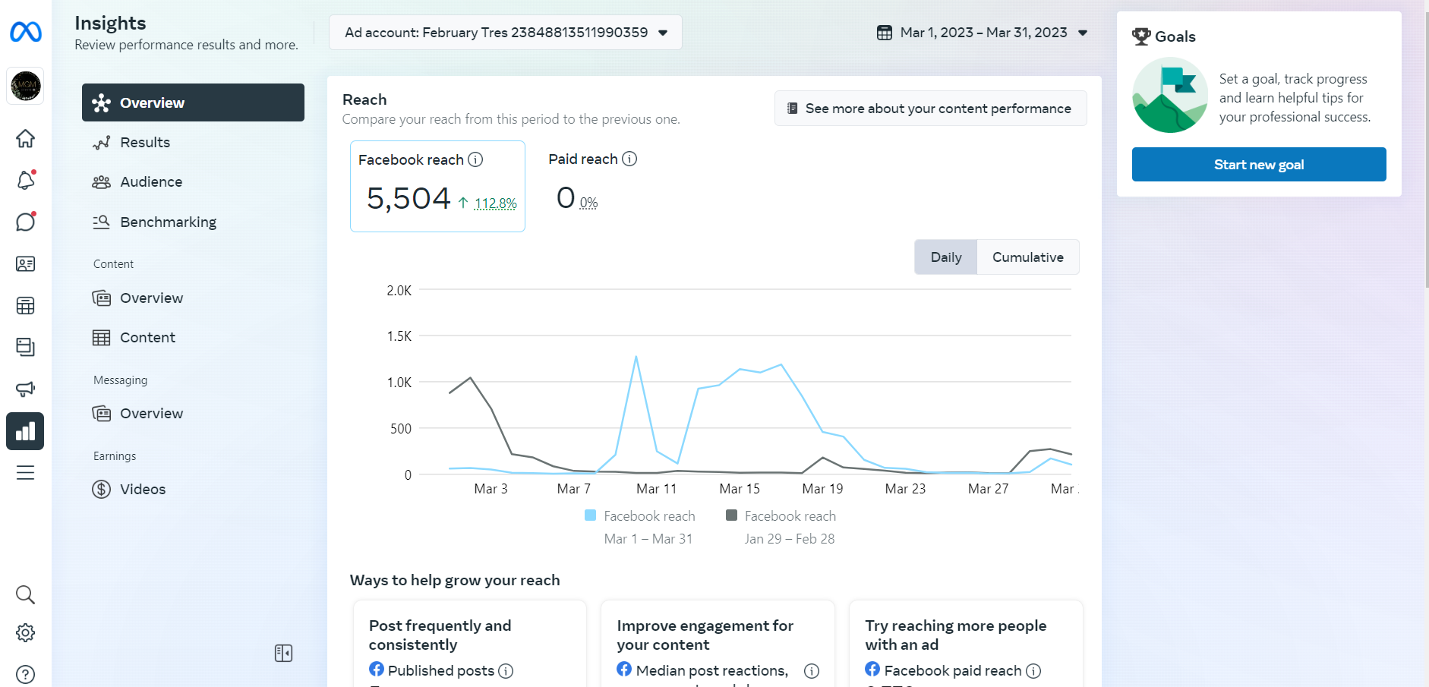Collapse the sidebar panel icon
The width and height of the screenshot is (1429, 687).
pyautogui.click(x=283, y=653)
